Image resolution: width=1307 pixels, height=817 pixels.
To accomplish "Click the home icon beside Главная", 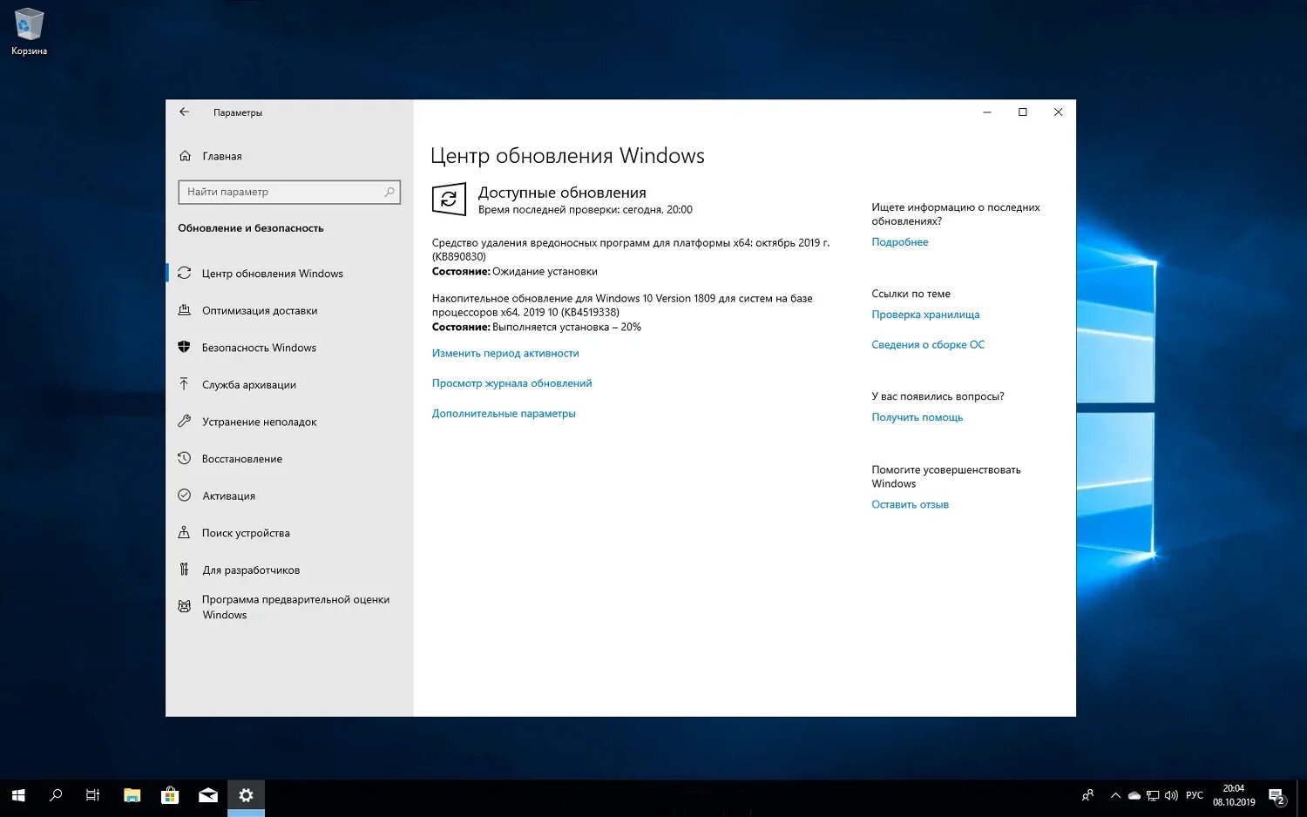I will (185, 156).
